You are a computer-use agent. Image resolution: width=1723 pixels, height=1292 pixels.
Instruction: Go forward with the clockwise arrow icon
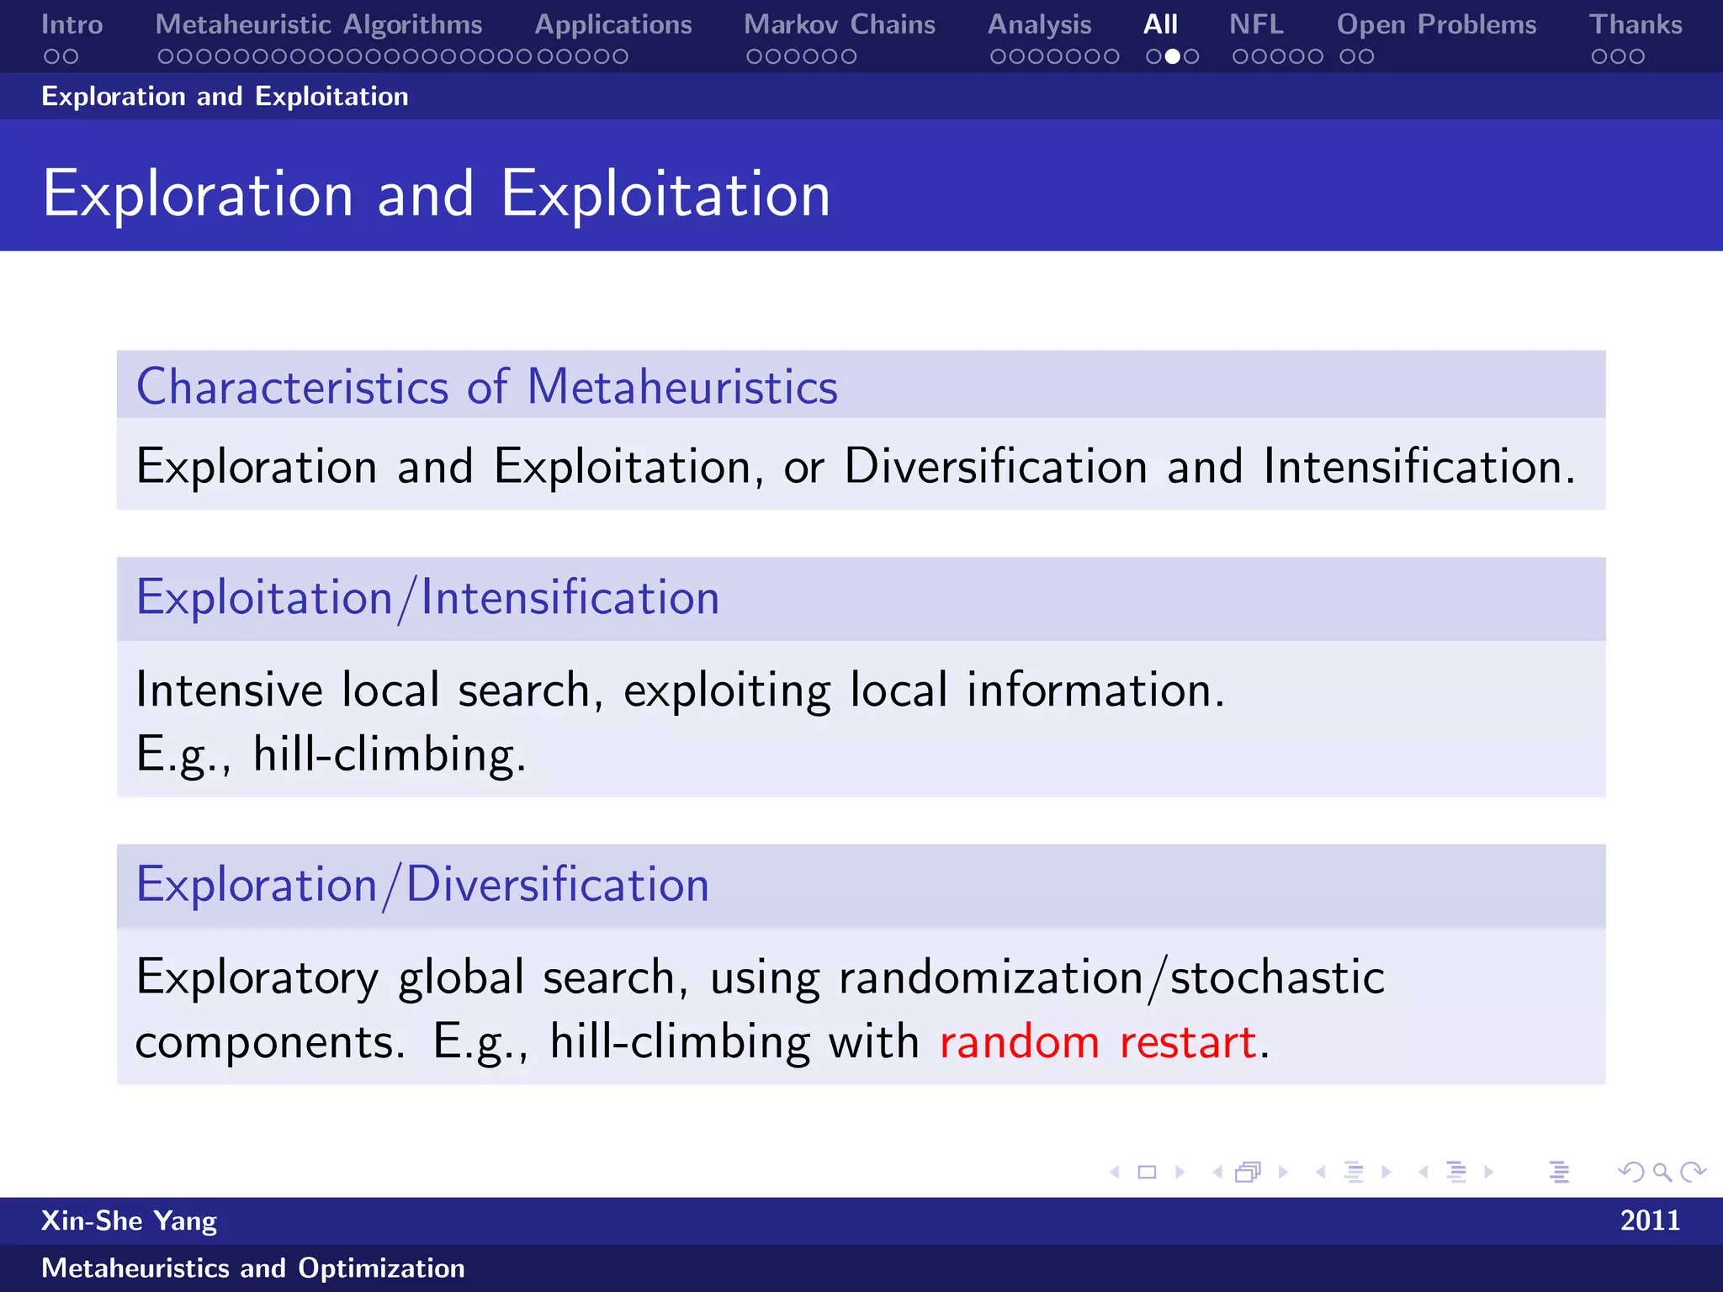point(1693,1172)
